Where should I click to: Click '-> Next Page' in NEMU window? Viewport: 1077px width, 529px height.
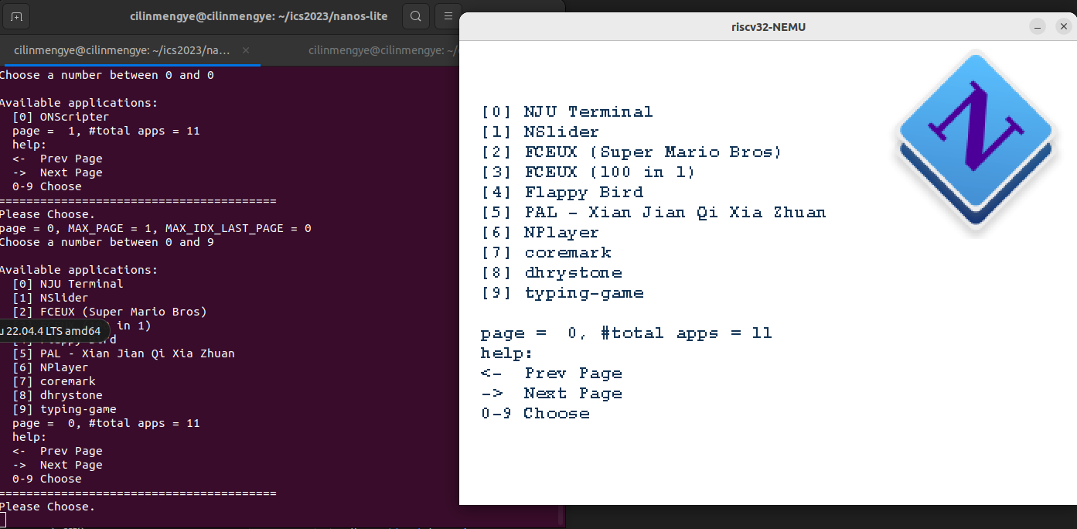coord(551,394)
